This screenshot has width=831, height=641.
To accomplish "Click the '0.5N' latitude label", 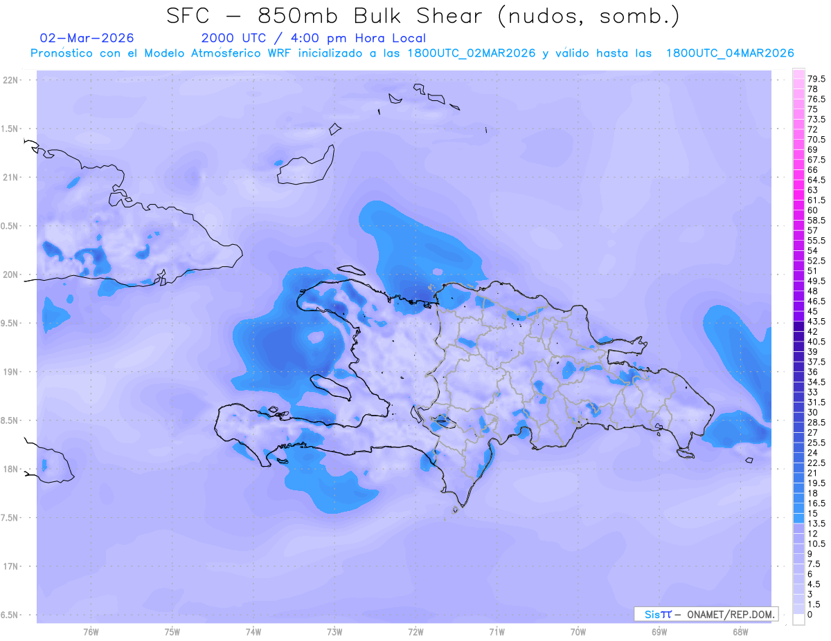I will pos(10,226).
